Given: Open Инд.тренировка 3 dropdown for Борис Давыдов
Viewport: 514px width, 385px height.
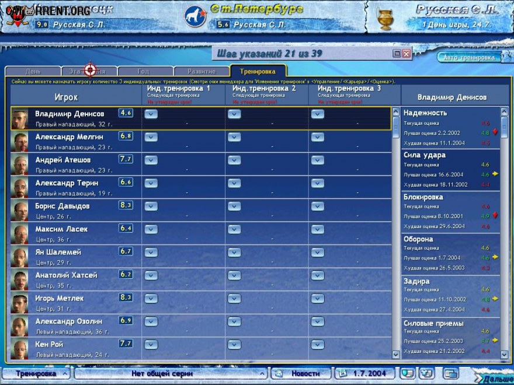Looking at the screenshot, I should (x=318, y=206).
